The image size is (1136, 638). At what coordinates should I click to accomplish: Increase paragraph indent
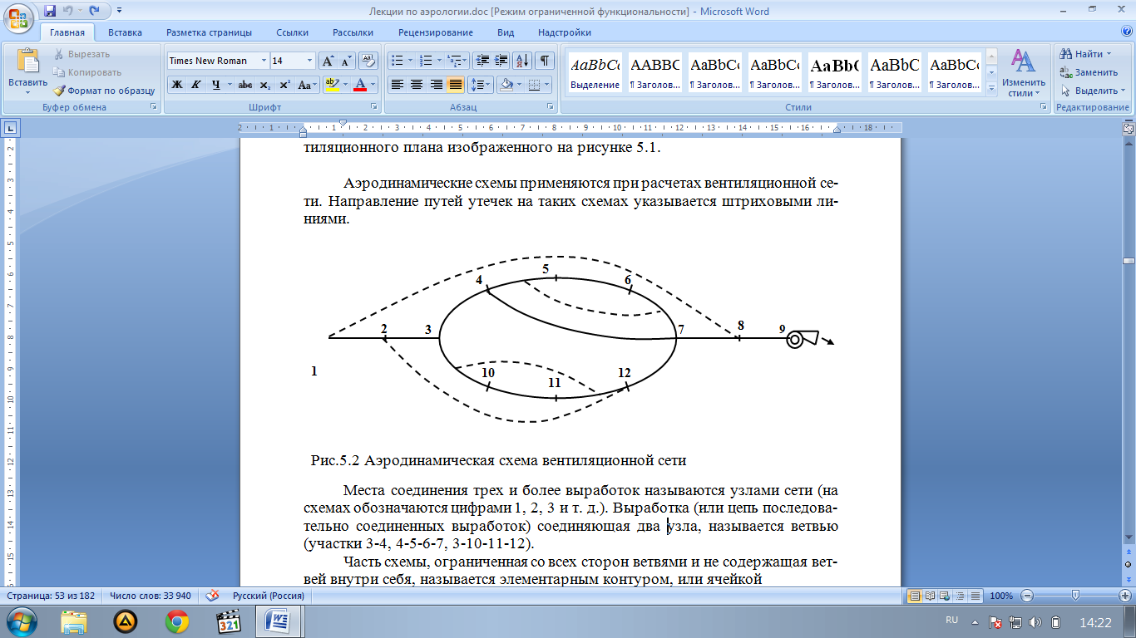tap(501, 61)
